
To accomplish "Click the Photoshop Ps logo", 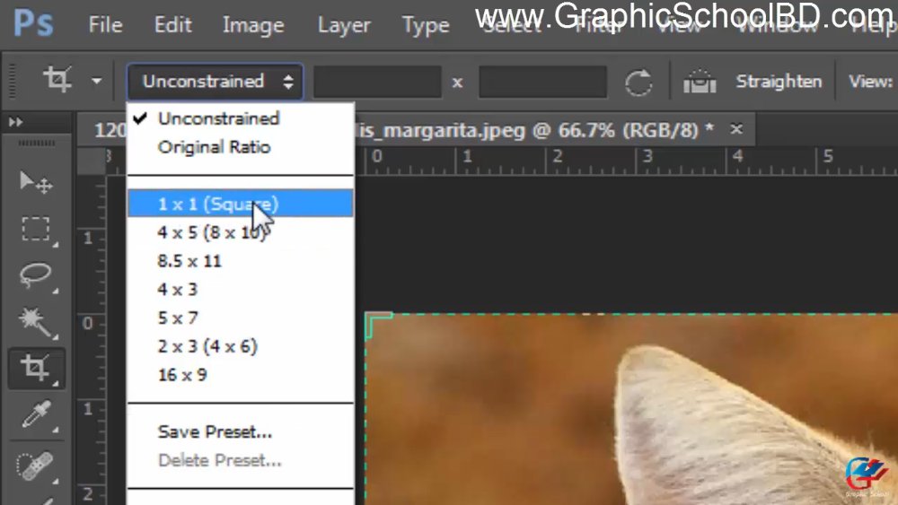I will [33, 24].
